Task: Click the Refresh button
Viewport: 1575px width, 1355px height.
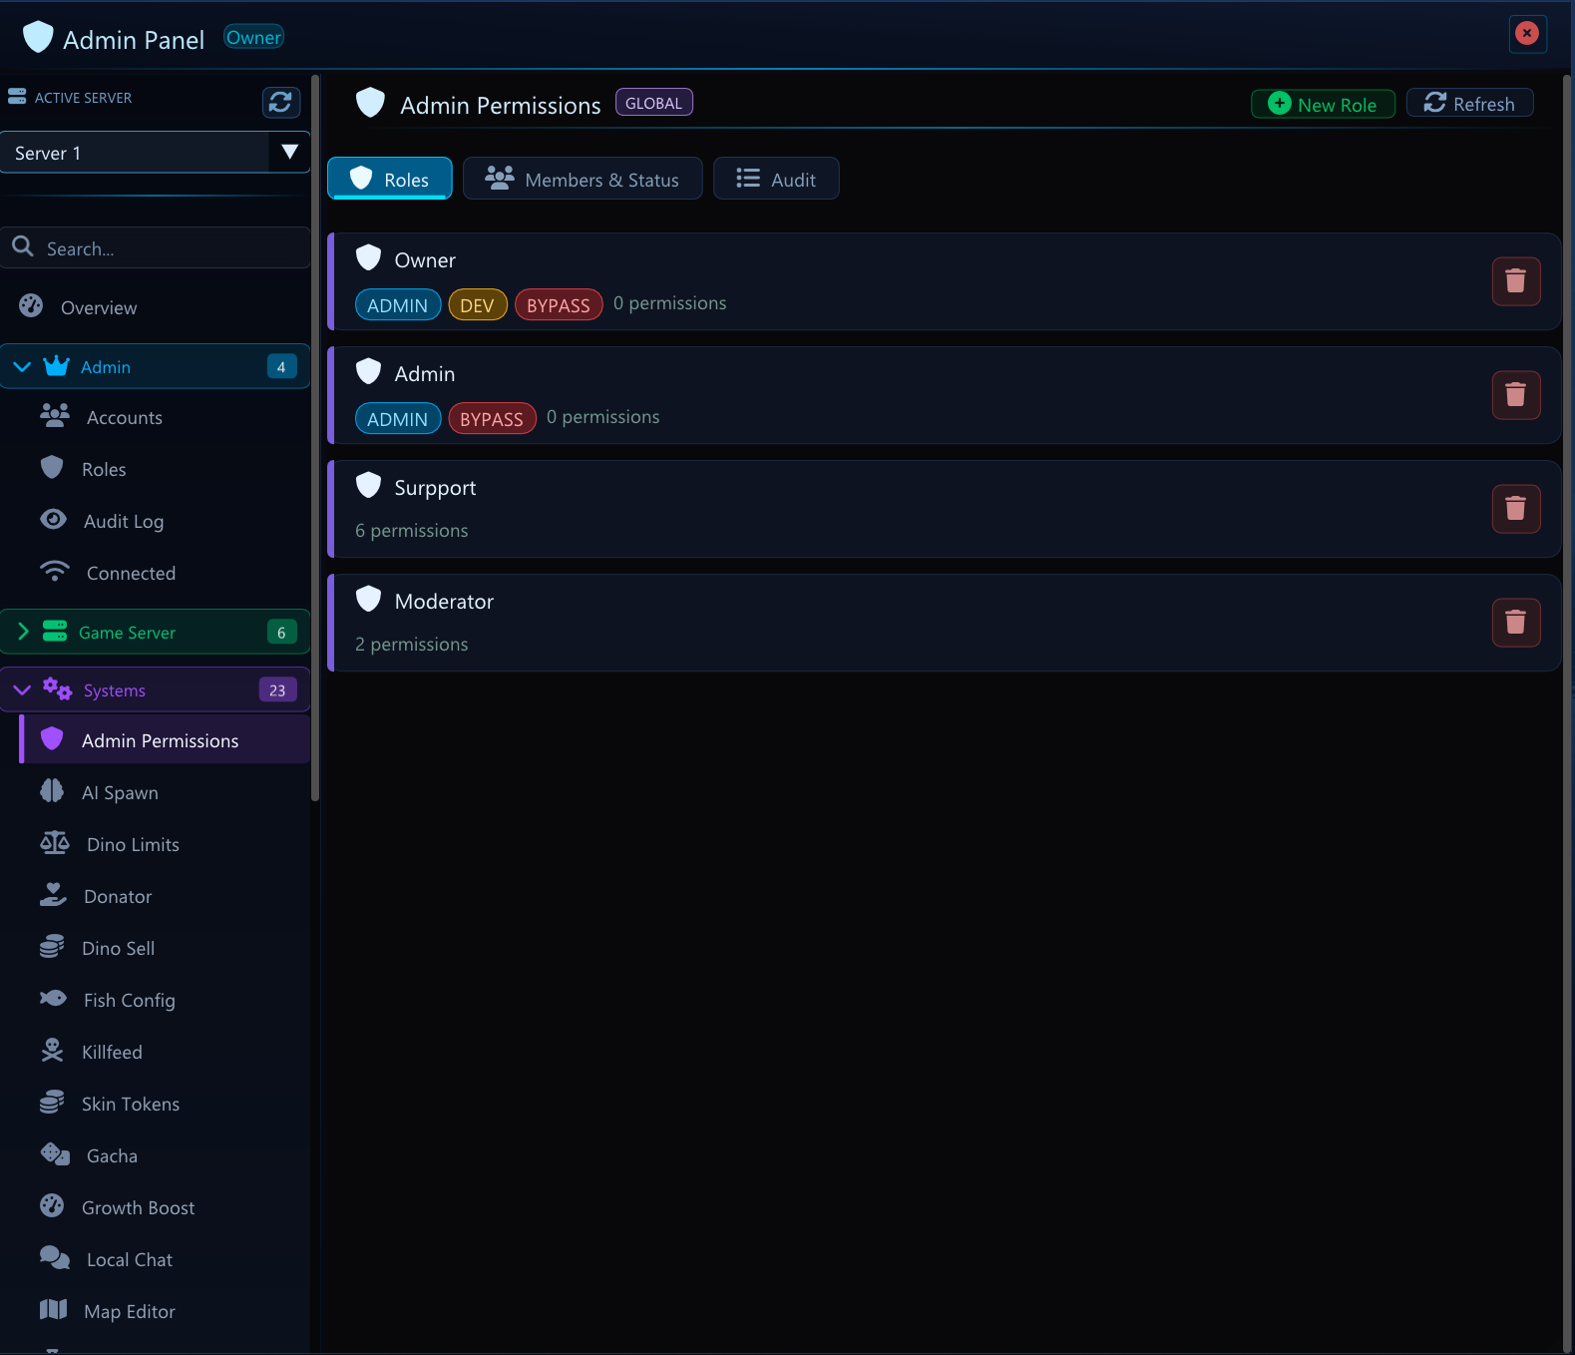Action: (x=1469, y=103)
